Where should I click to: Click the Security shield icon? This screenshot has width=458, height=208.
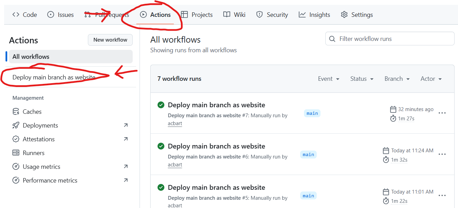point(259,14)
